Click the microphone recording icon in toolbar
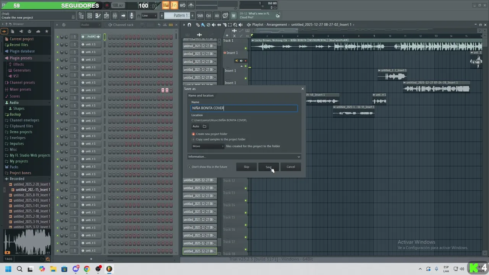 (132, 16)
